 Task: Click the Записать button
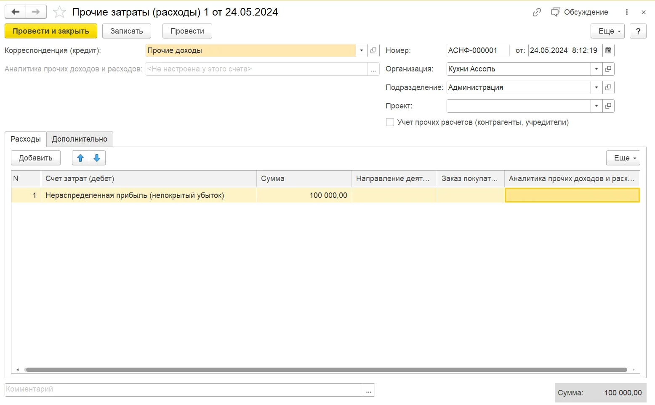point(127,31)
